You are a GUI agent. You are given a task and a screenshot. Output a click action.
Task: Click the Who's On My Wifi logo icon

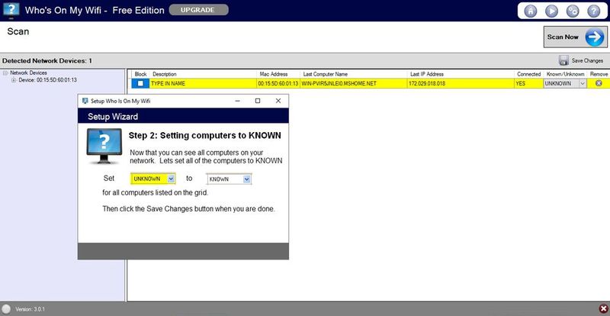(x=11, y=10)
